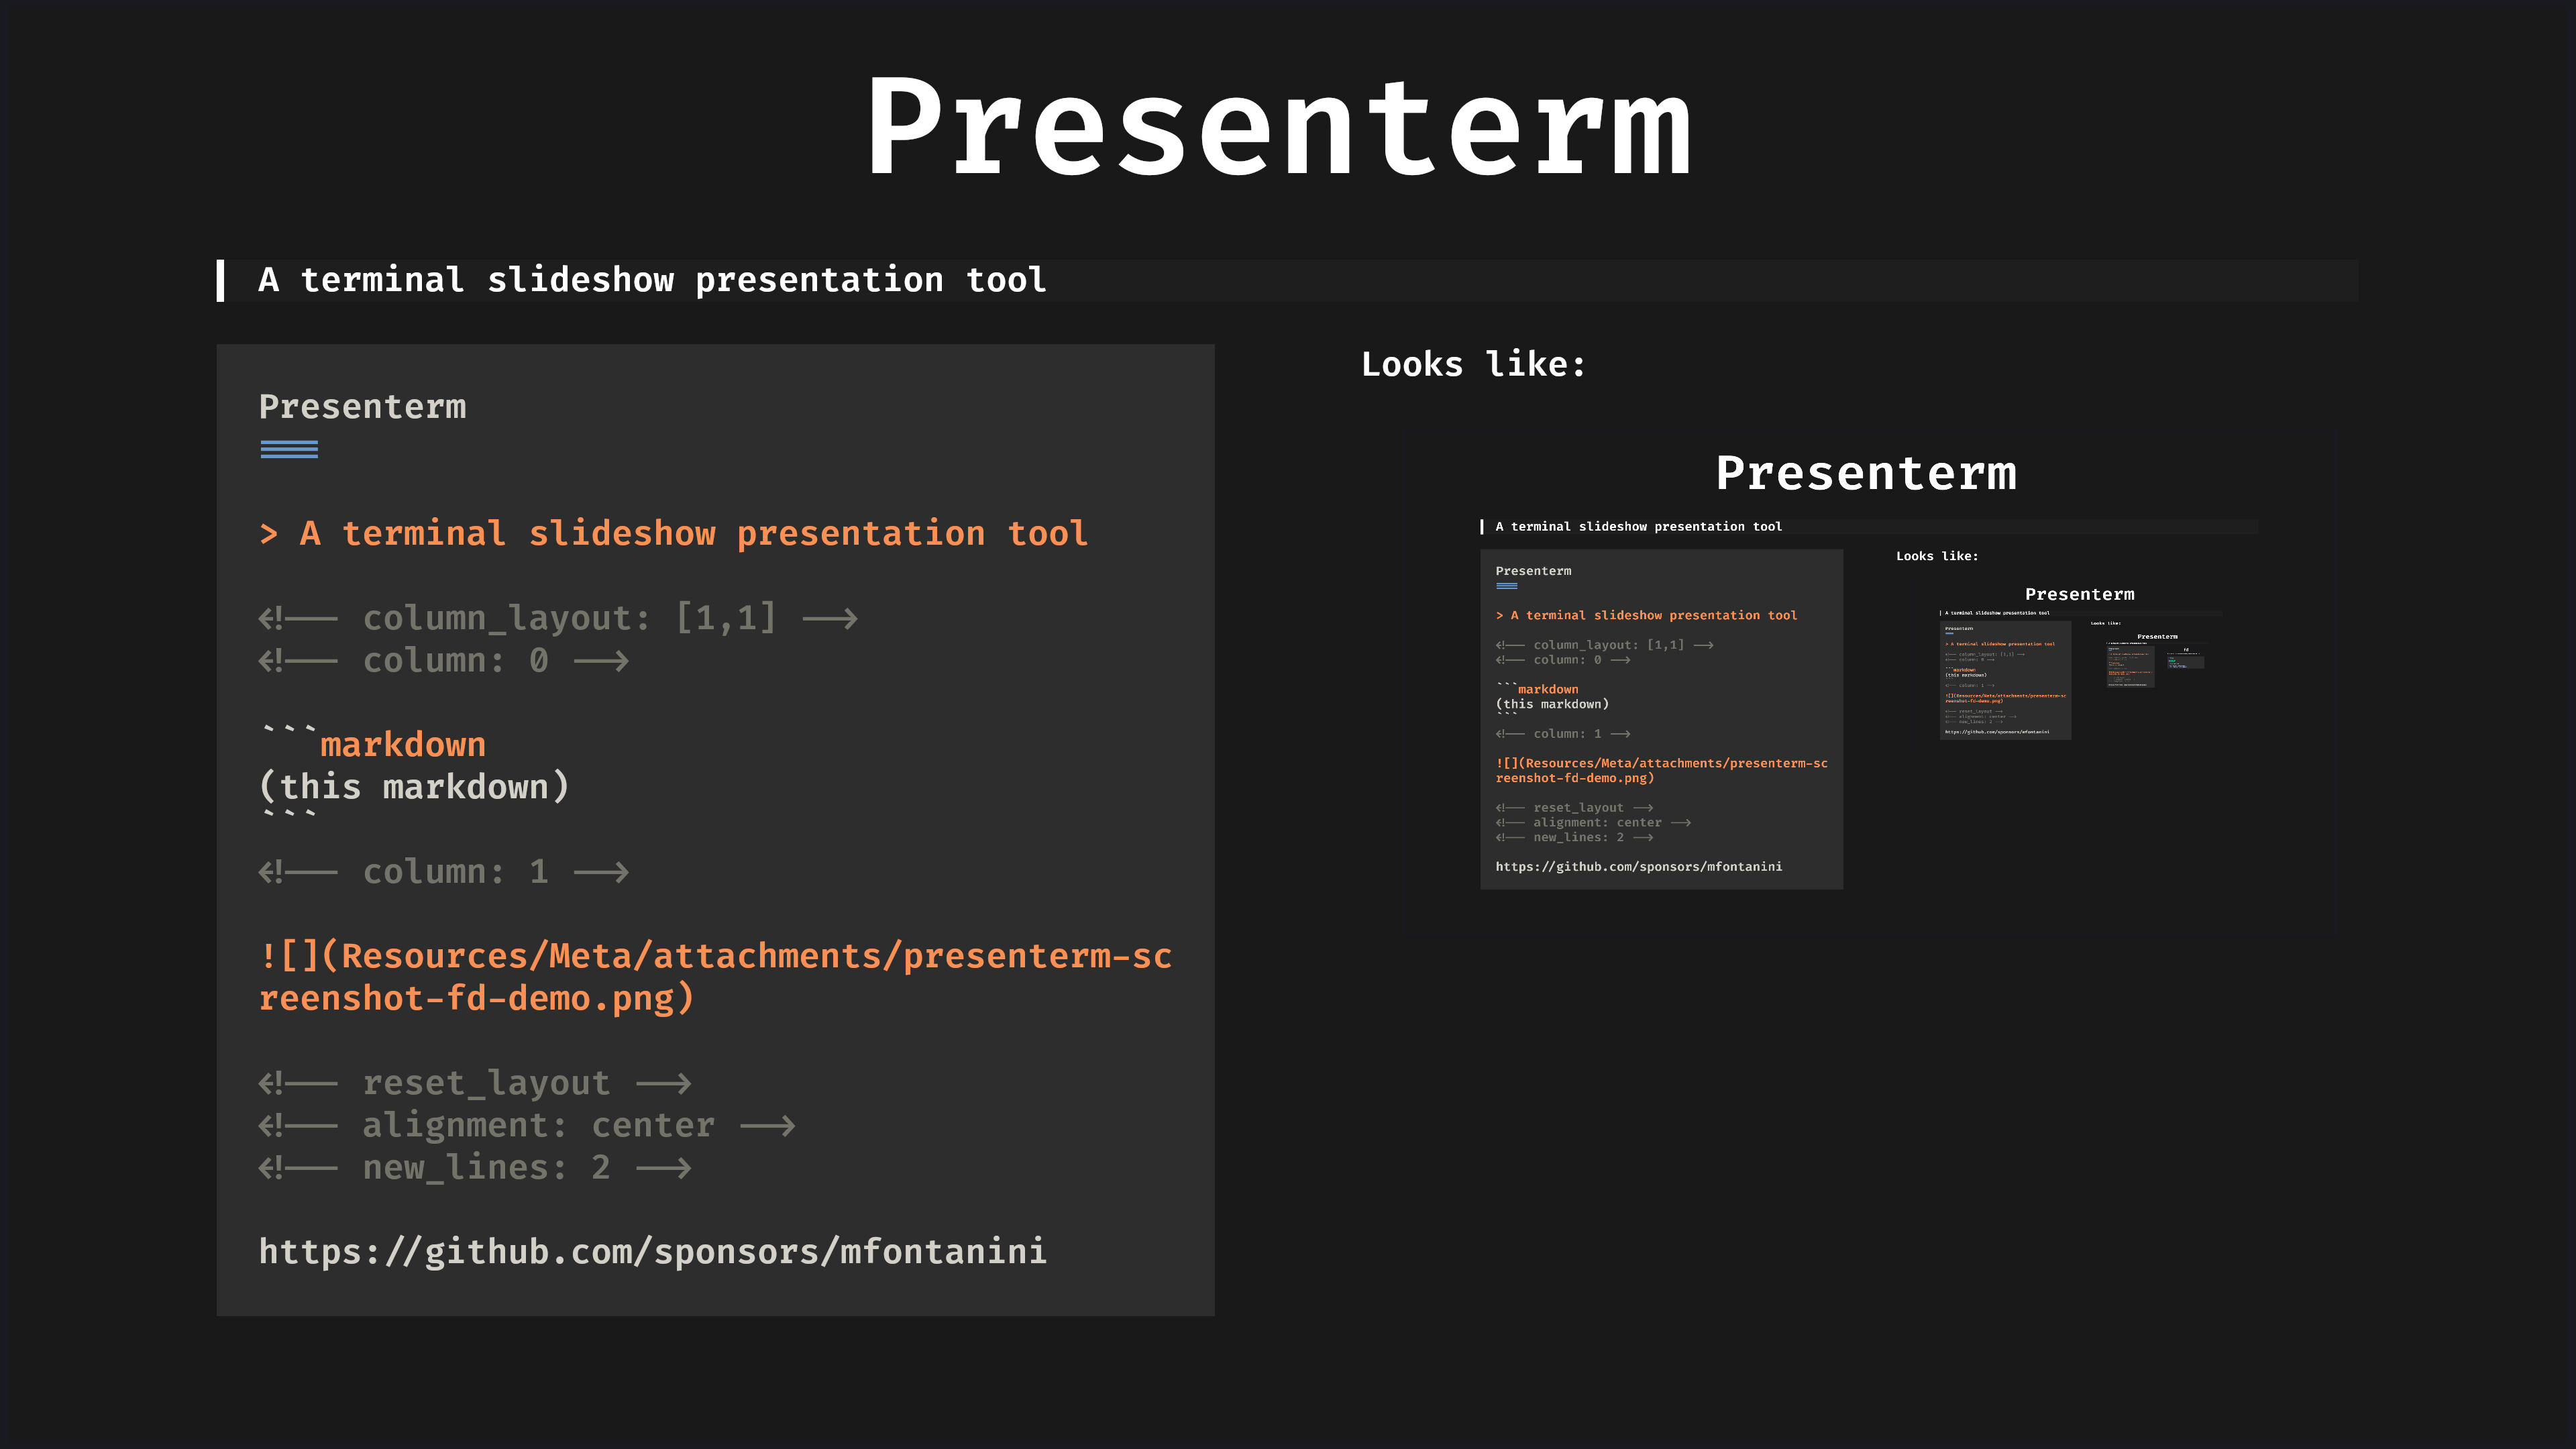Image resolution: width=2576 pixels, height=1449 pixels.
Task: Click the large "Looks like:" label
Action: (1474, 364)
